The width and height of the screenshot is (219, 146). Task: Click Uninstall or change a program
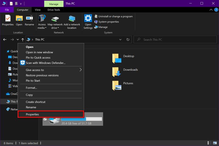click(113, 16)
